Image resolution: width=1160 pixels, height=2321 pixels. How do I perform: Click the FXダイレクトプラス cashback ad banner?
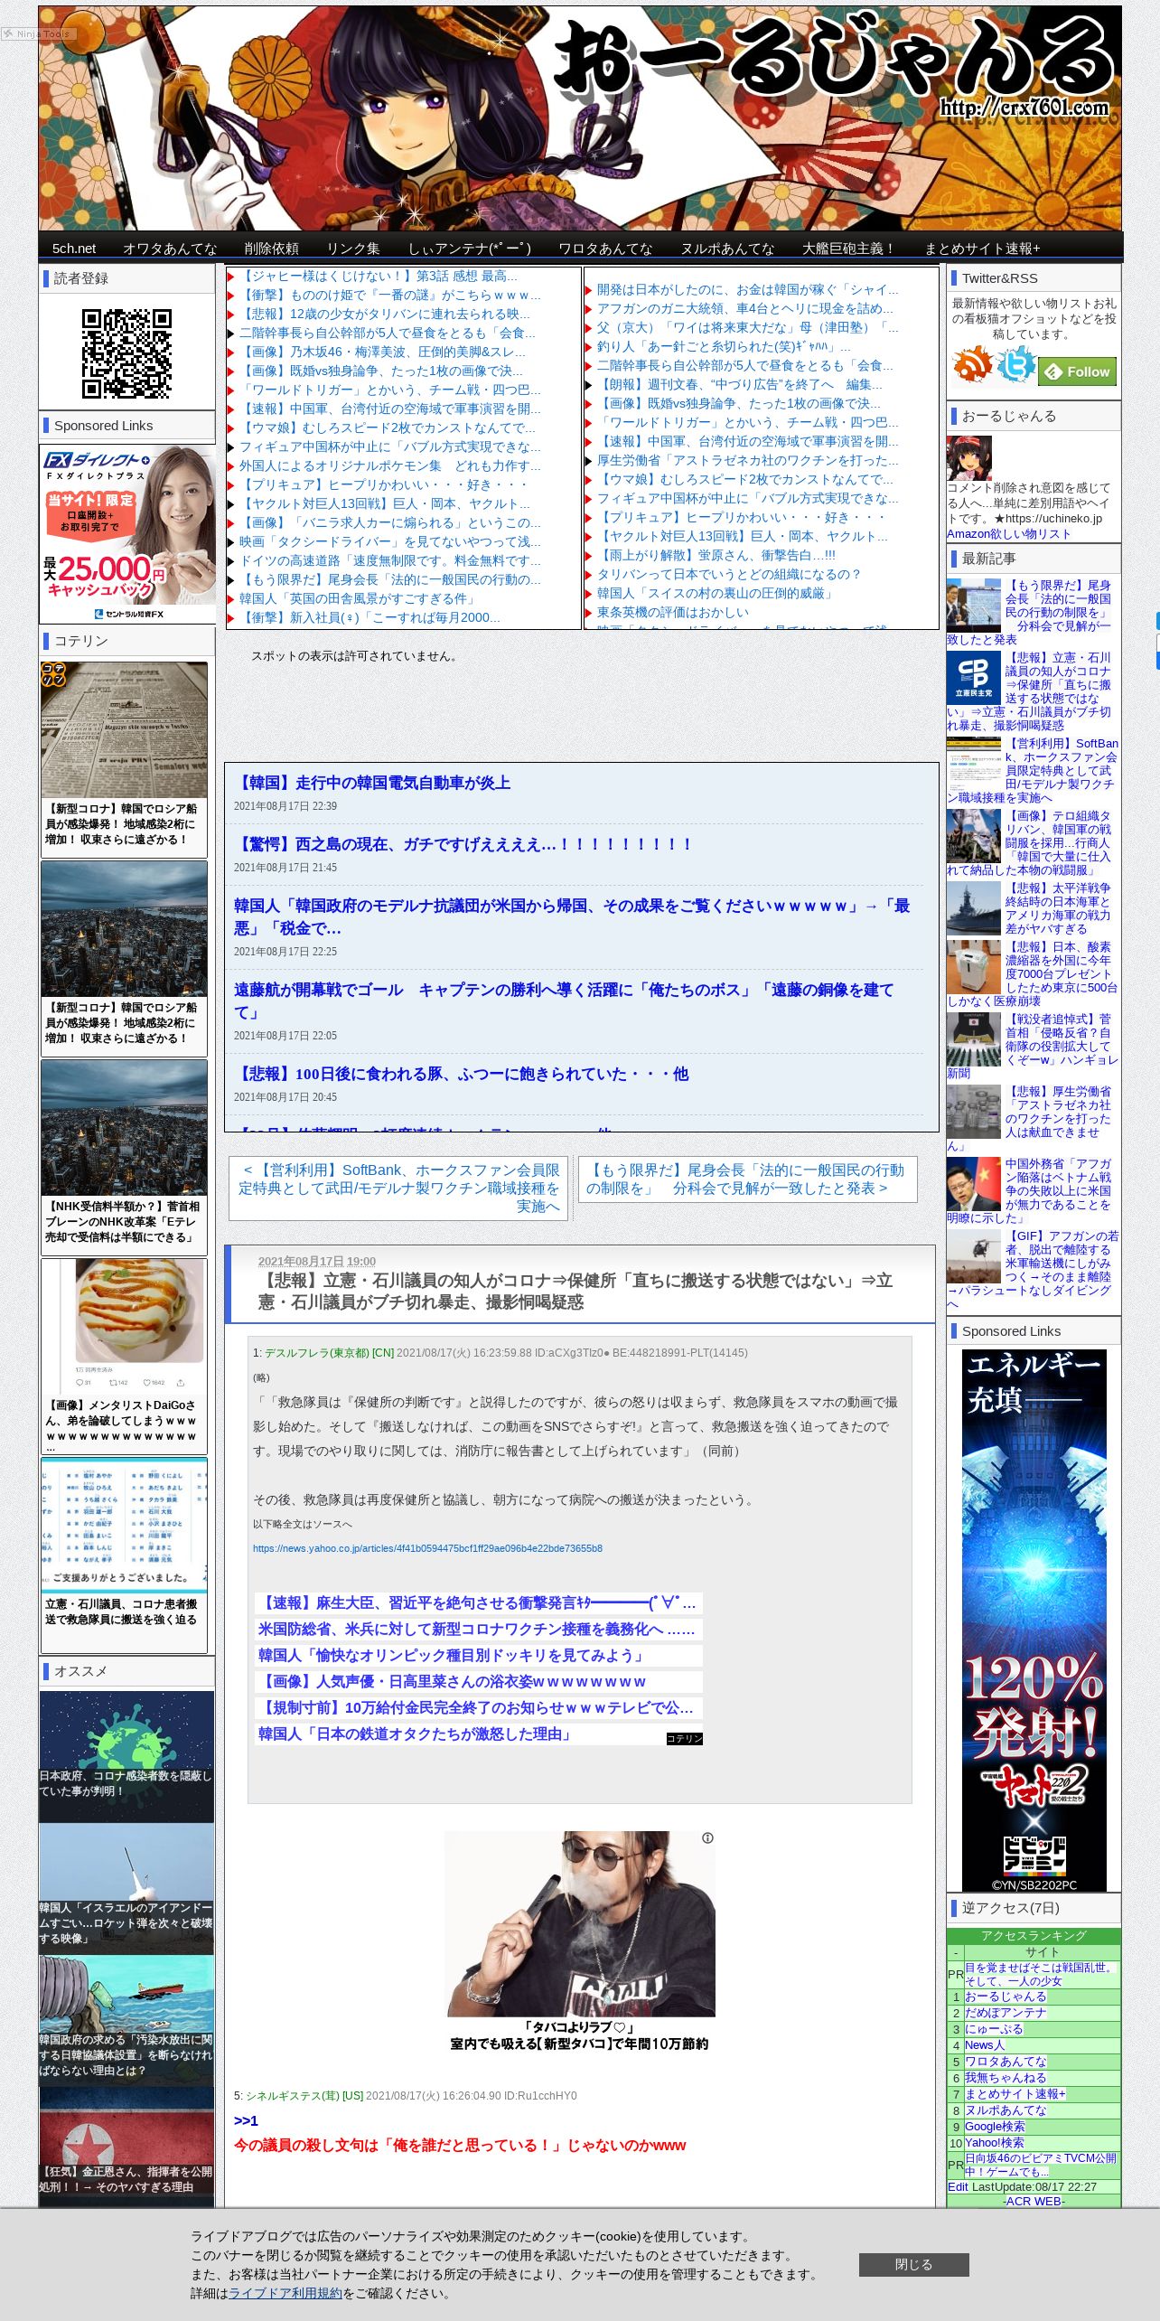point(127,533)
